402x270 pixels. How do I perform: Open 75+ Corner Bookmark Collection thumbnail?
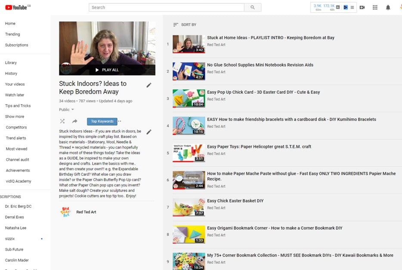(189, 261)
